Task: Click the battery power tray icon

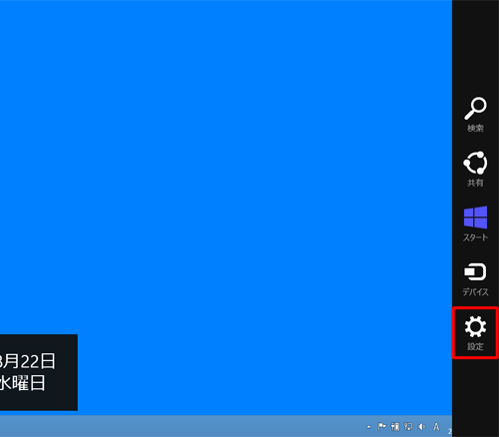Action: [395, 426]
